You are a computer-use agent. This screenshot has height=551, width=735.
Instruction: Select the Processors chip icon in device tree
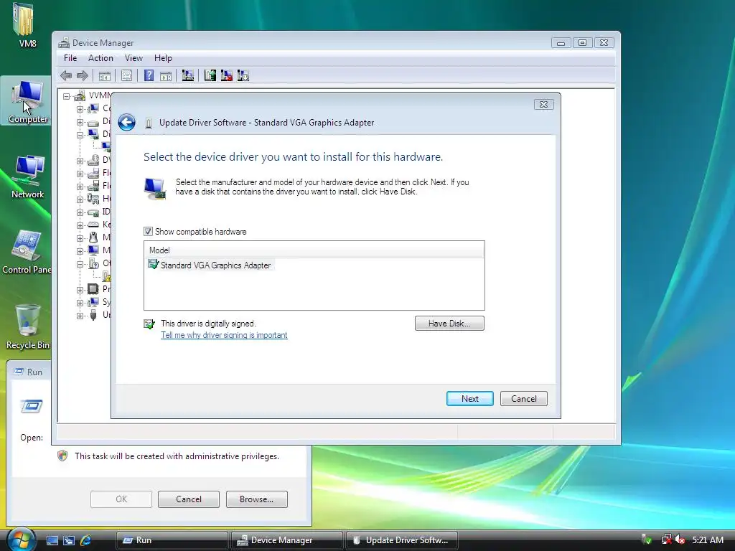click(x=93, y=288)
